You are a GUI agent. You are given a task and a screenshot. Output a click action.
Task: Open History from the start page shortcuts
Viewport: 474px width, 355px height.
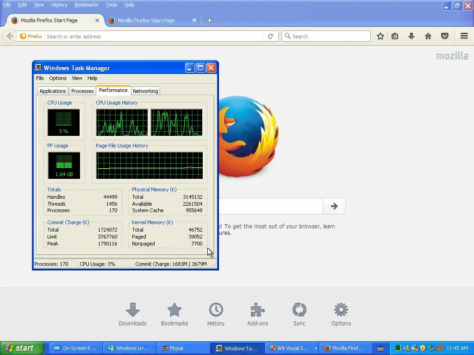[216, 314]
